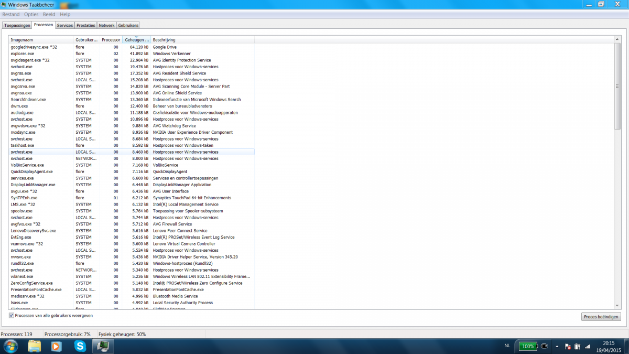Image resolution: width=629 pixels, height=354 pixels.
Task: Select the DisplayLinkManager.exe process
Action: tap(132, 185)
